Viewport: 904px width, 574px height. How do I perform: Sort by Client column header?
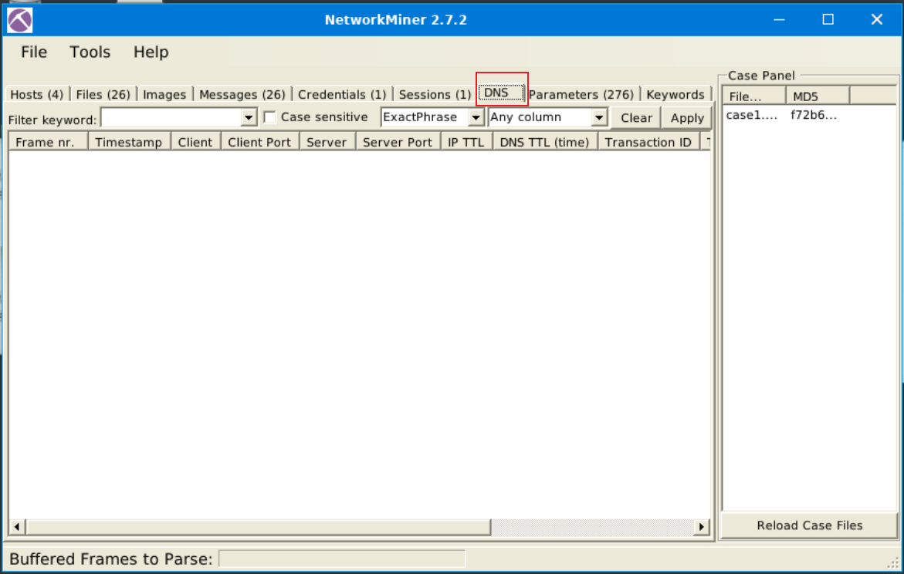195,142
